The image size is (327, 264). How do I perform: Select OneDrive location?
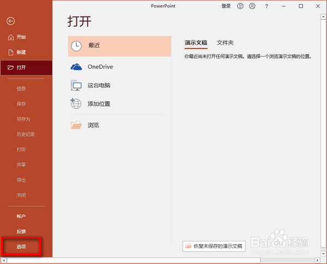click(119, 66)
